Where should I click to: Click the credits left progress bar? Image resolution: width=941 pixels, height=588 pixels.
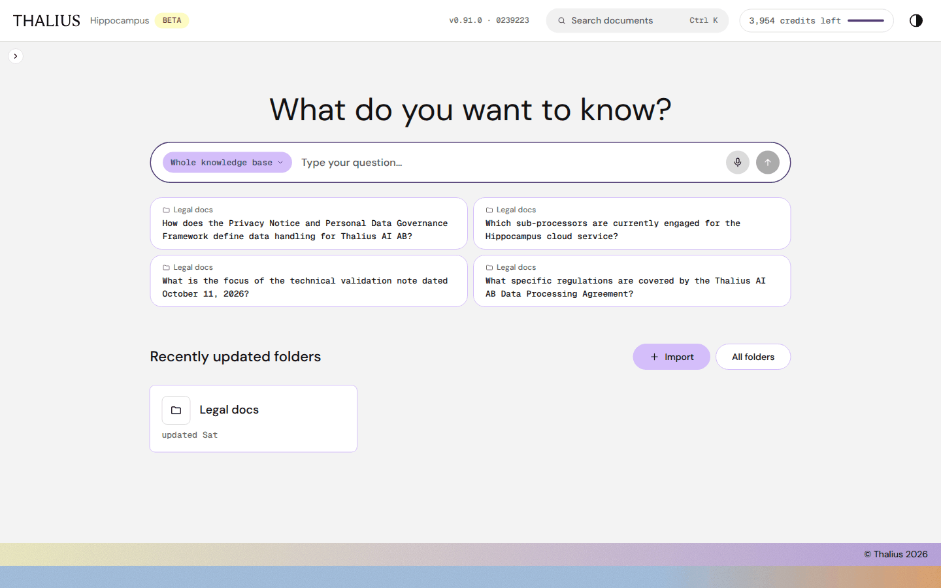(x=866, y=21)
